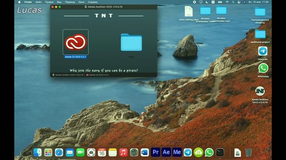Select the video editing sites document
This screenshot has height=160, width=286.
click(189, 11)
